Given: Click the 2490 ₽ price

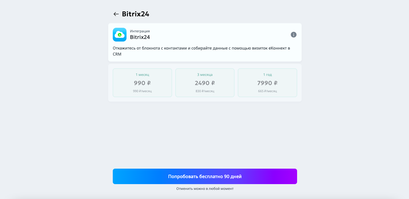Looking at the screenshot, I should click(205, 83).
